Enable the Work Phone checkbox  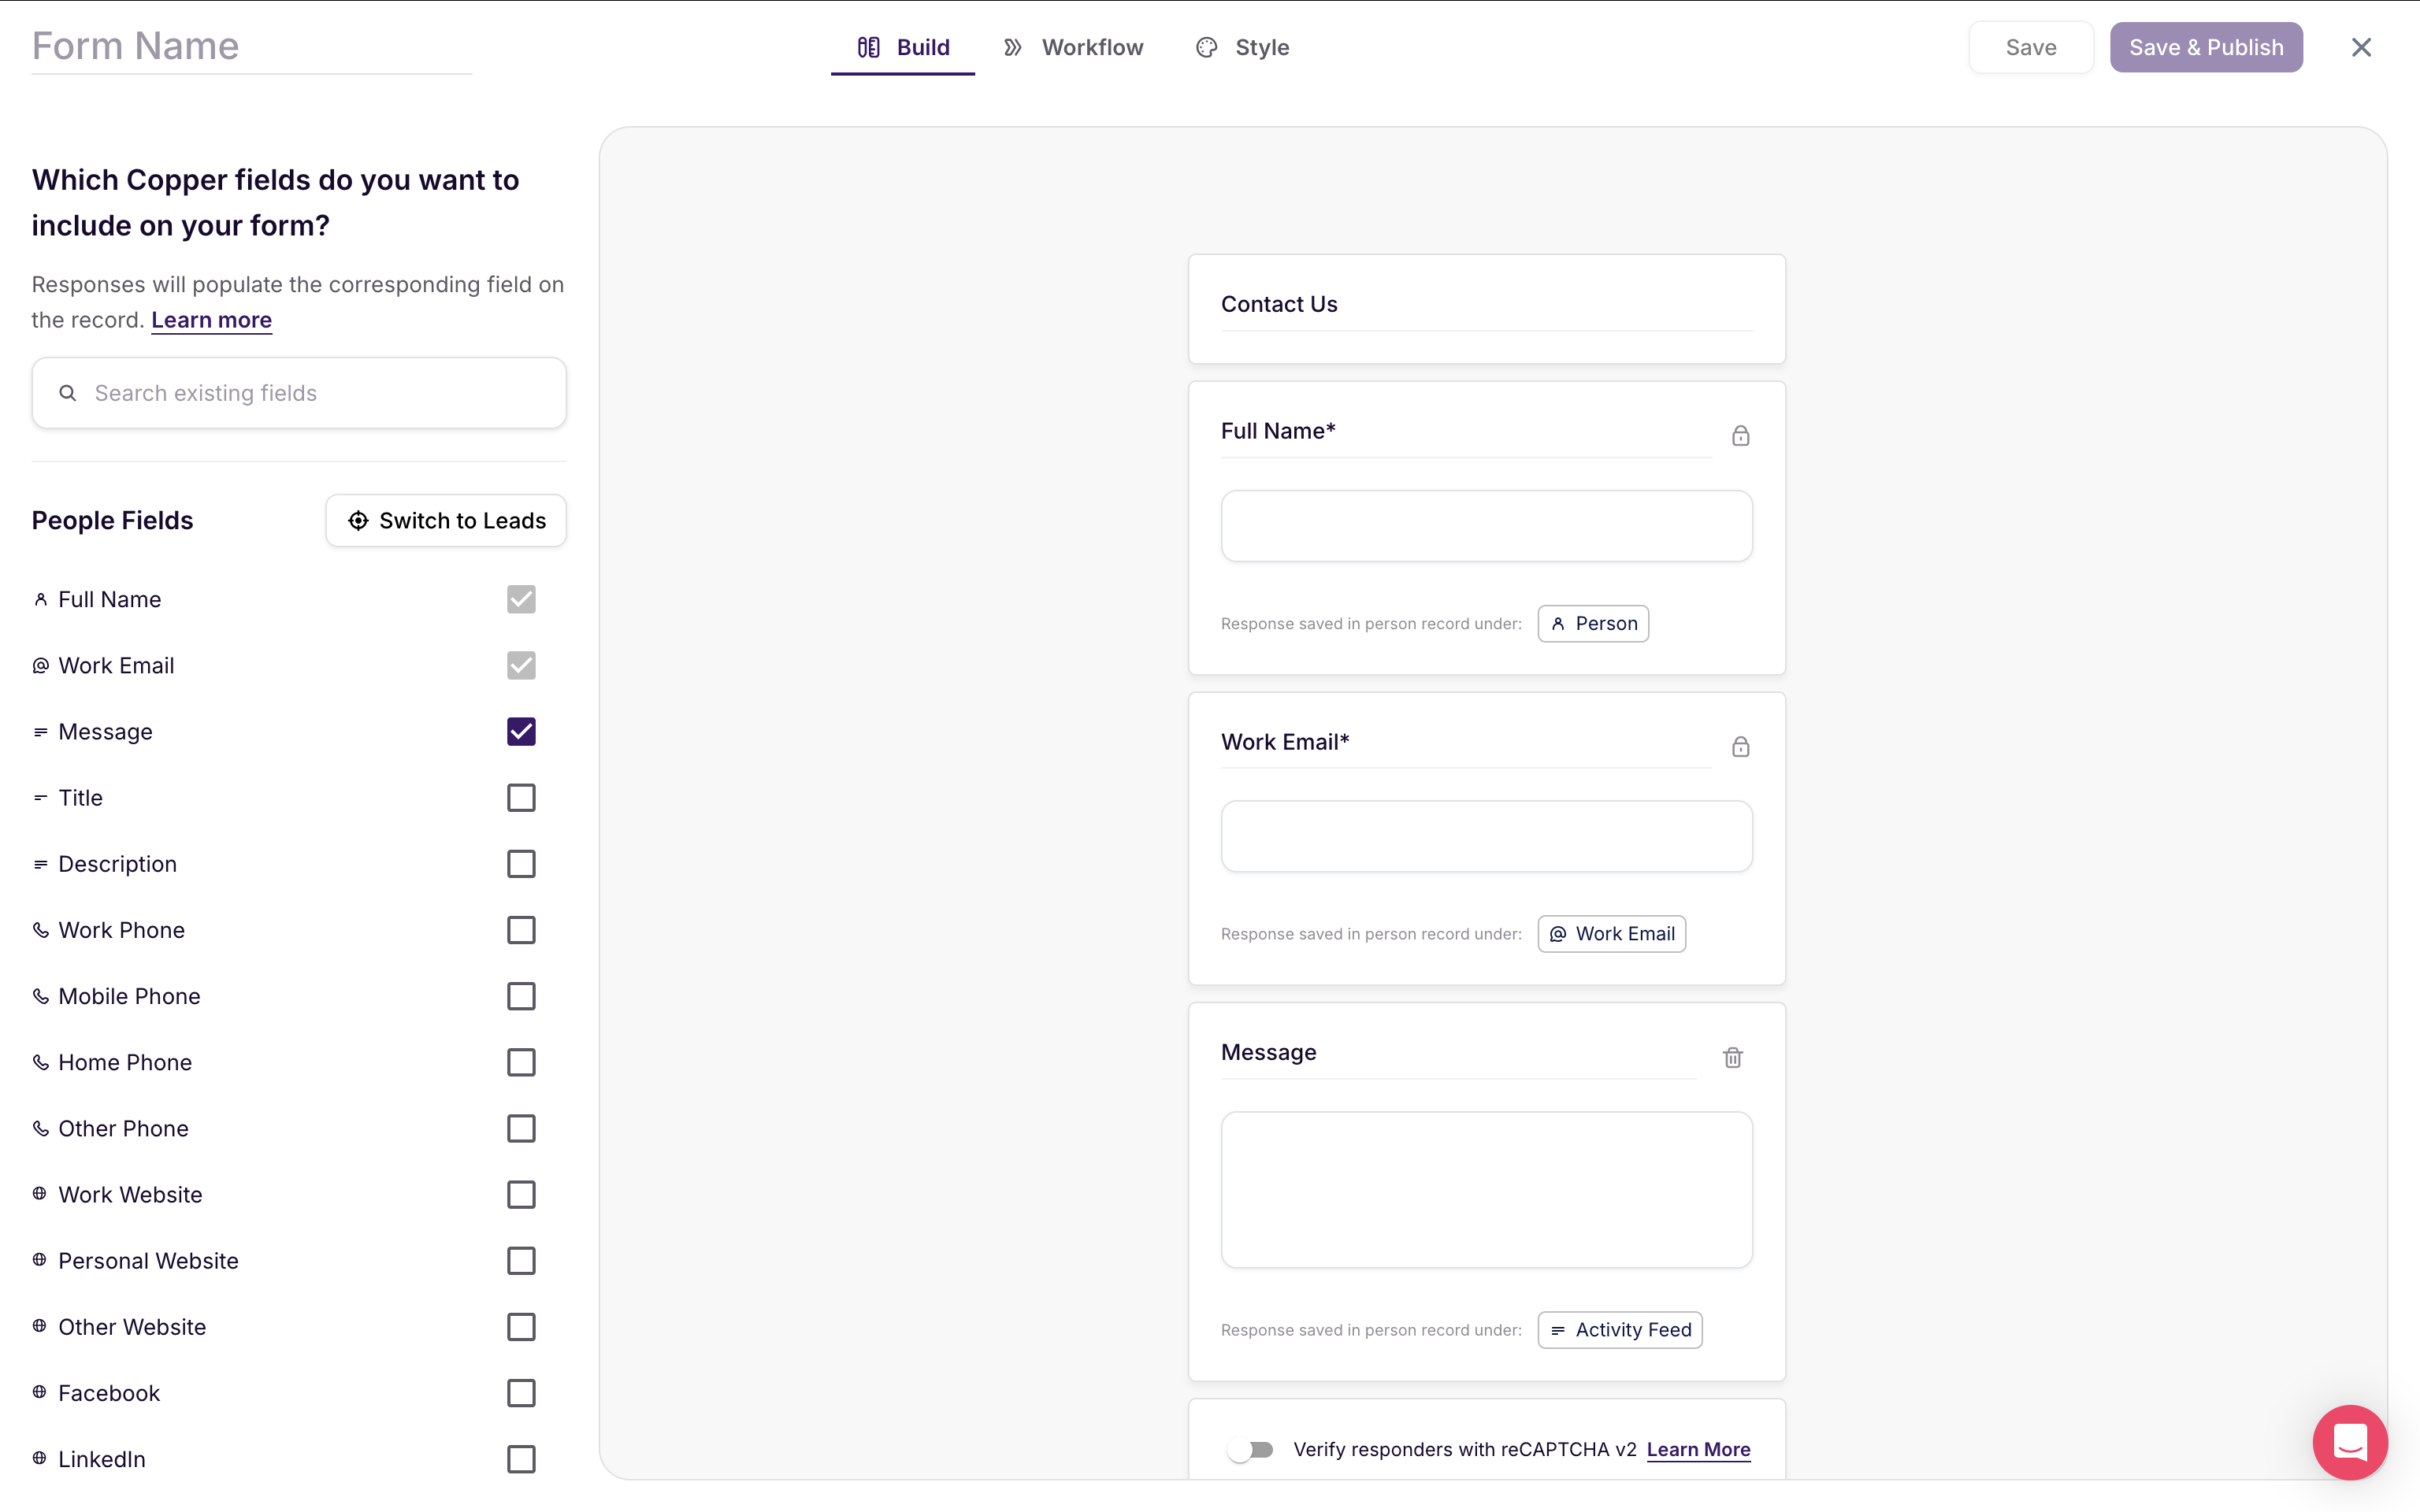click(x=521, y=930)
